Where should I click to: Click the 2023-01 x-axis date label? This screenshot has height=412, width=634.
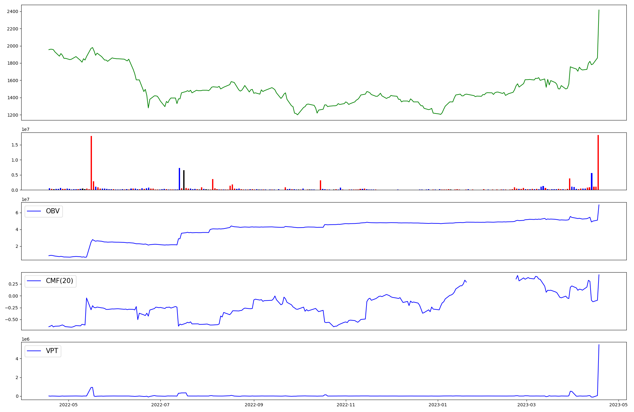pos(438,405)
